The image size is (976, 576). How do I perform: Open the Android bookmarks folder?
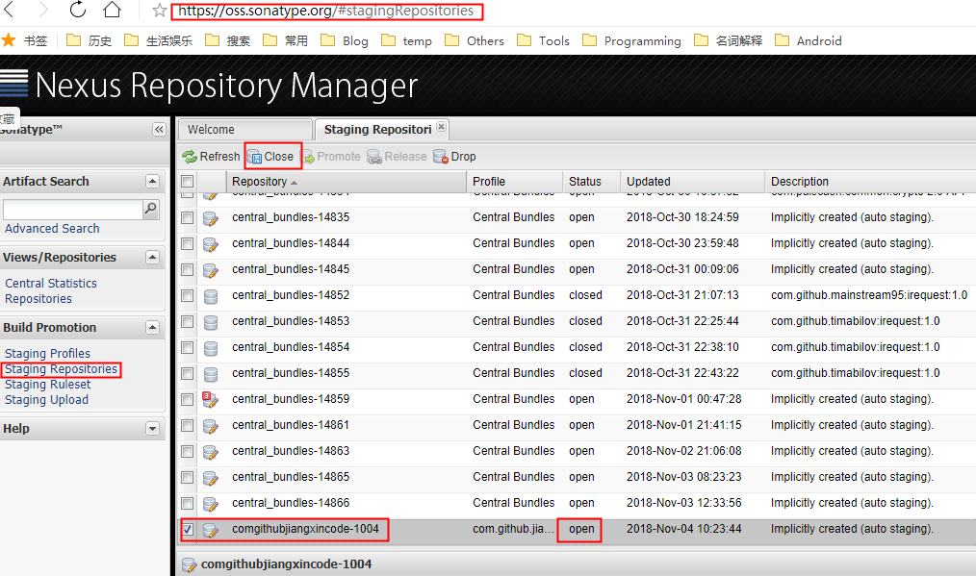click(808, 41)
